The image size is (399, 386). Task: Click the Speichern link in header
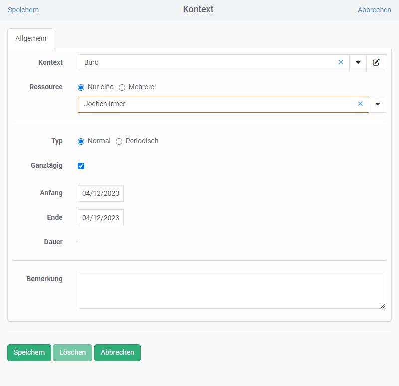(x=23, y=10)
